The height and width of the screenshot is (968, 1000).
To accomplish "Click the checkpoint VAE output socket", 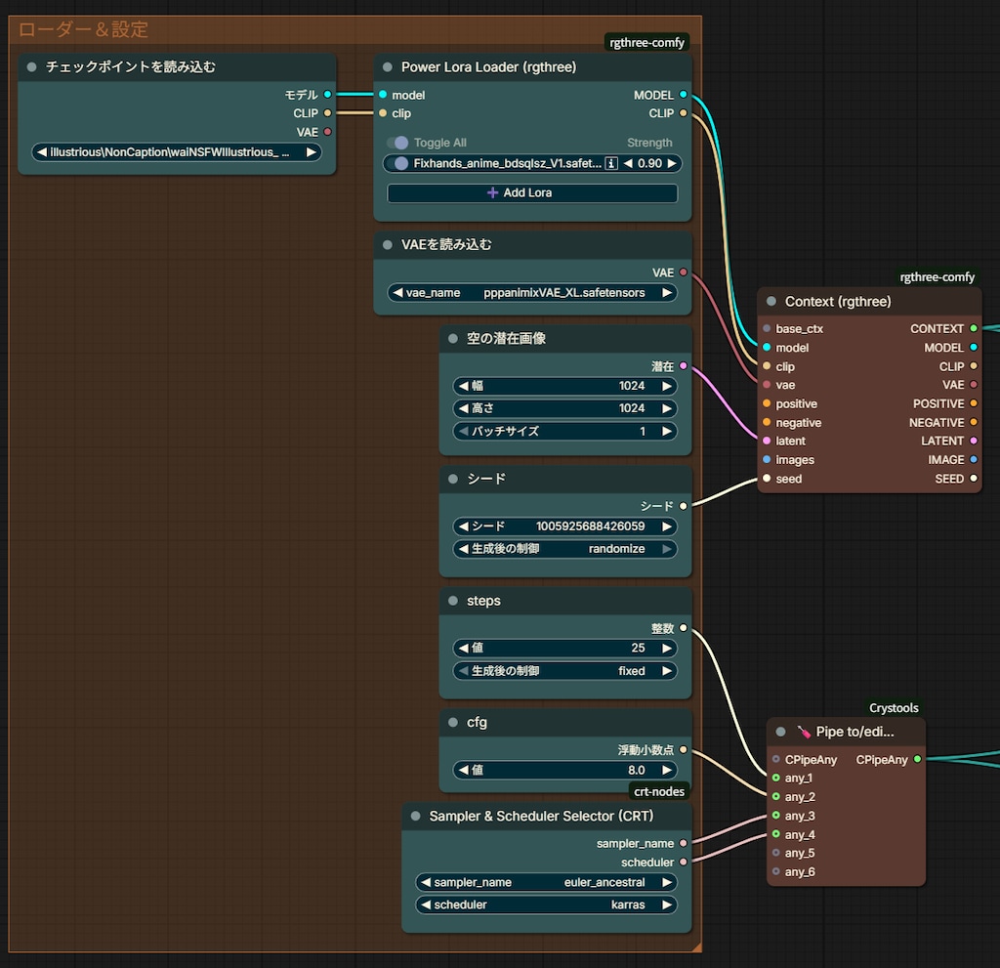I will 328,132.
